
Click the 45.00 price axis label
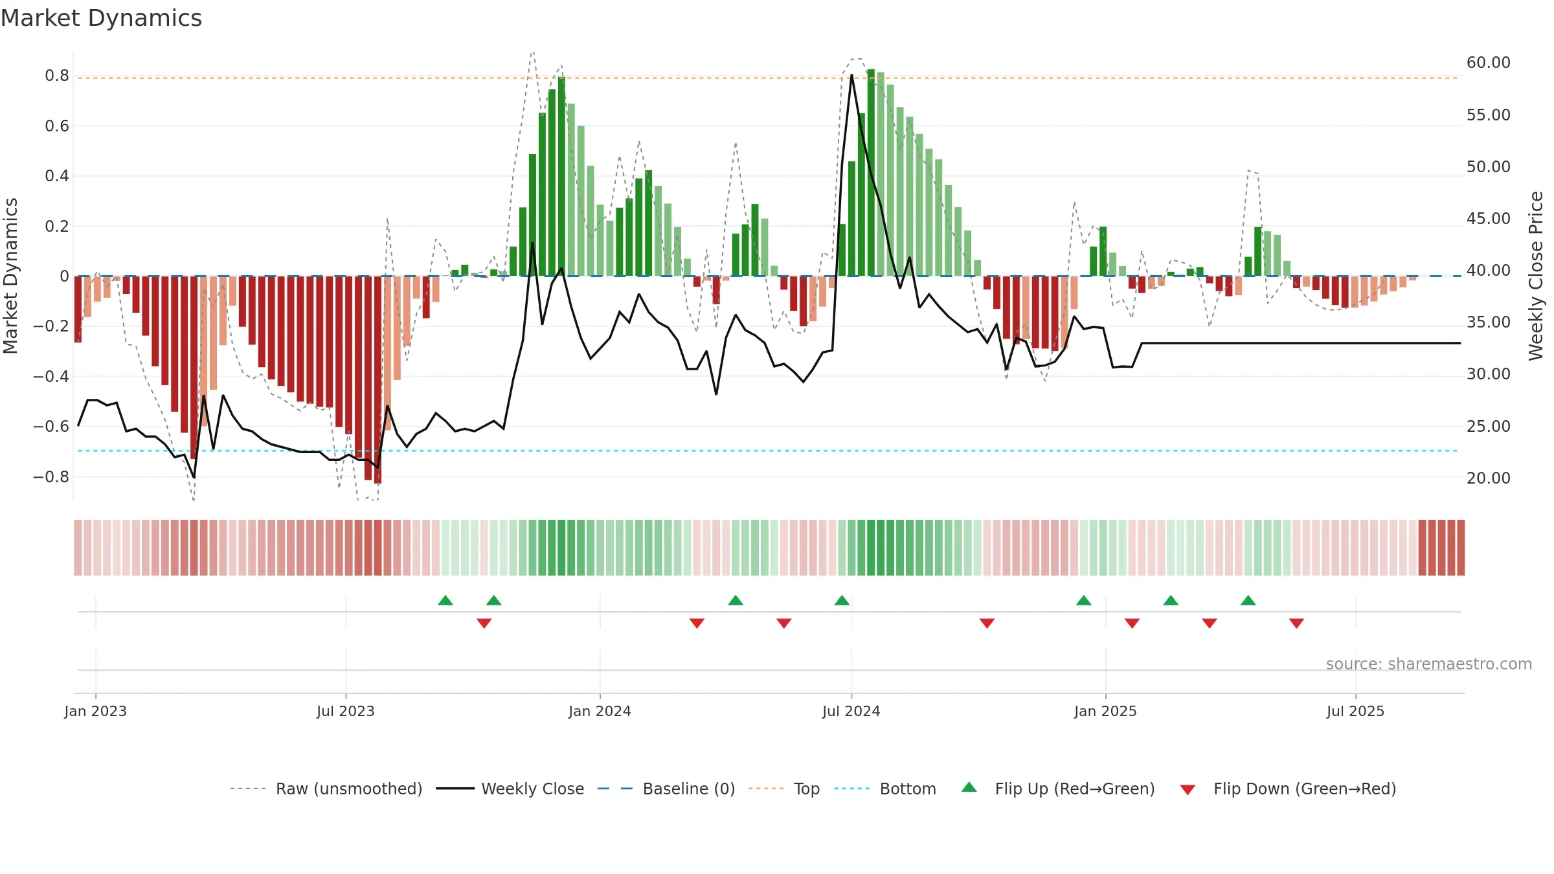1489,218
